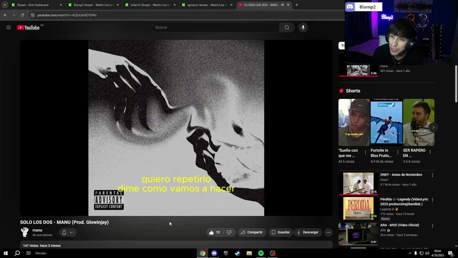Go to the YouTube home logo

click(28, 28)
